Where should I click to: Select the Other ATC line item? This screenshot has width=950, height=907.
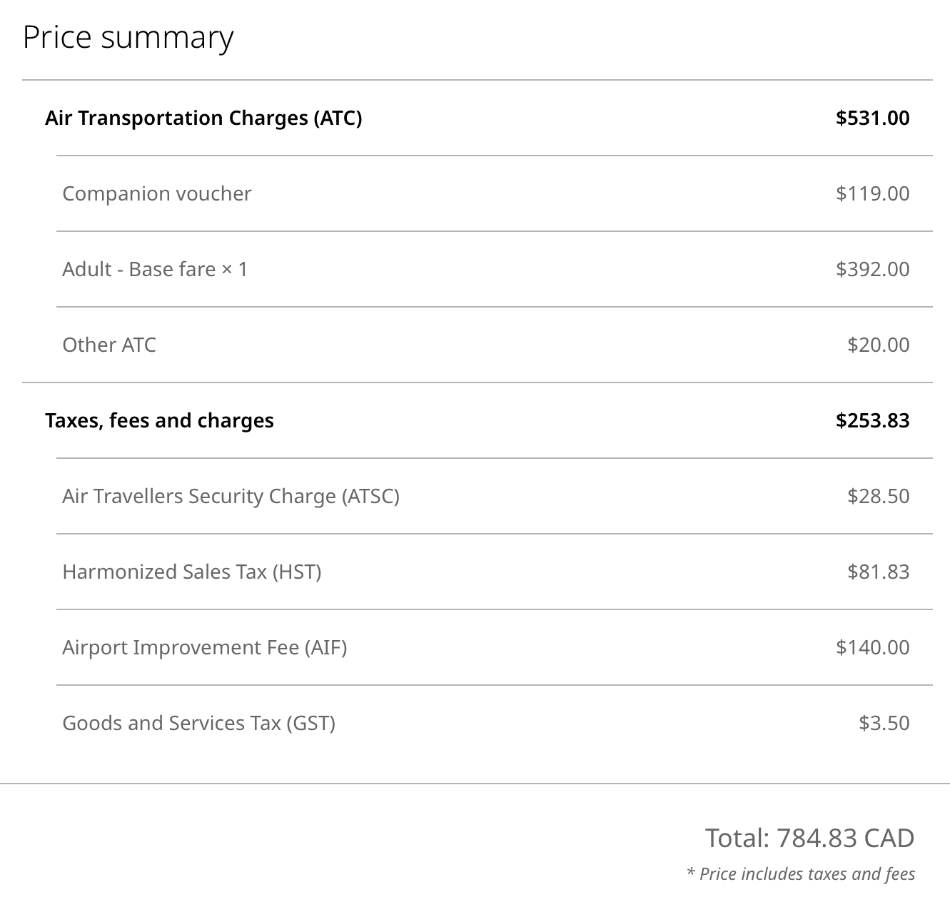(x=109, y=345)
